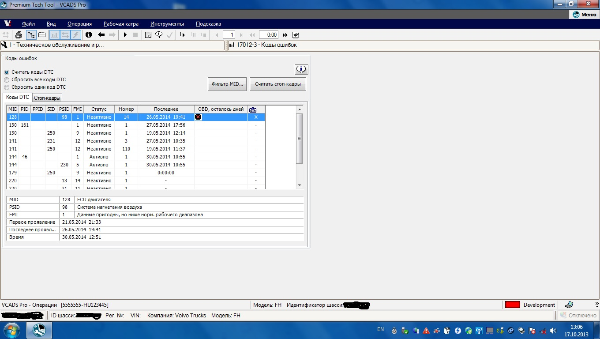This screenshot has width=600, height=339.
Task: Open the black information circle toolbar icon
Action: [89, 35]
